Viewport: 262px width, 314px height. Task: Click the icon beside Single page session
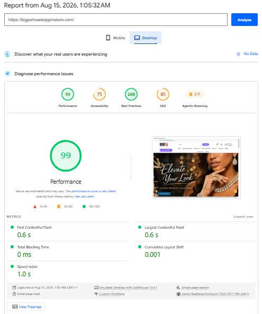(x=178, y=288)
